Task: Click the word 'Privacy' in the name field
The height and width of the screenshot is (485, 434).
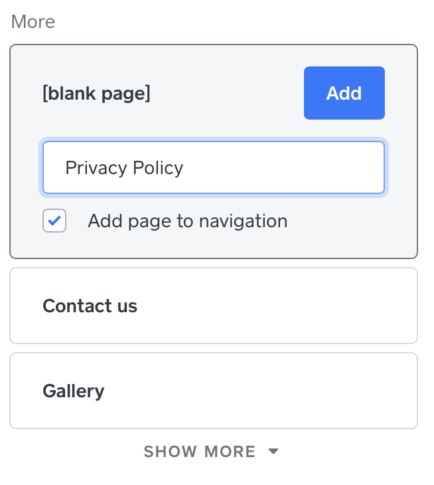Action: [x=96, y=167]
